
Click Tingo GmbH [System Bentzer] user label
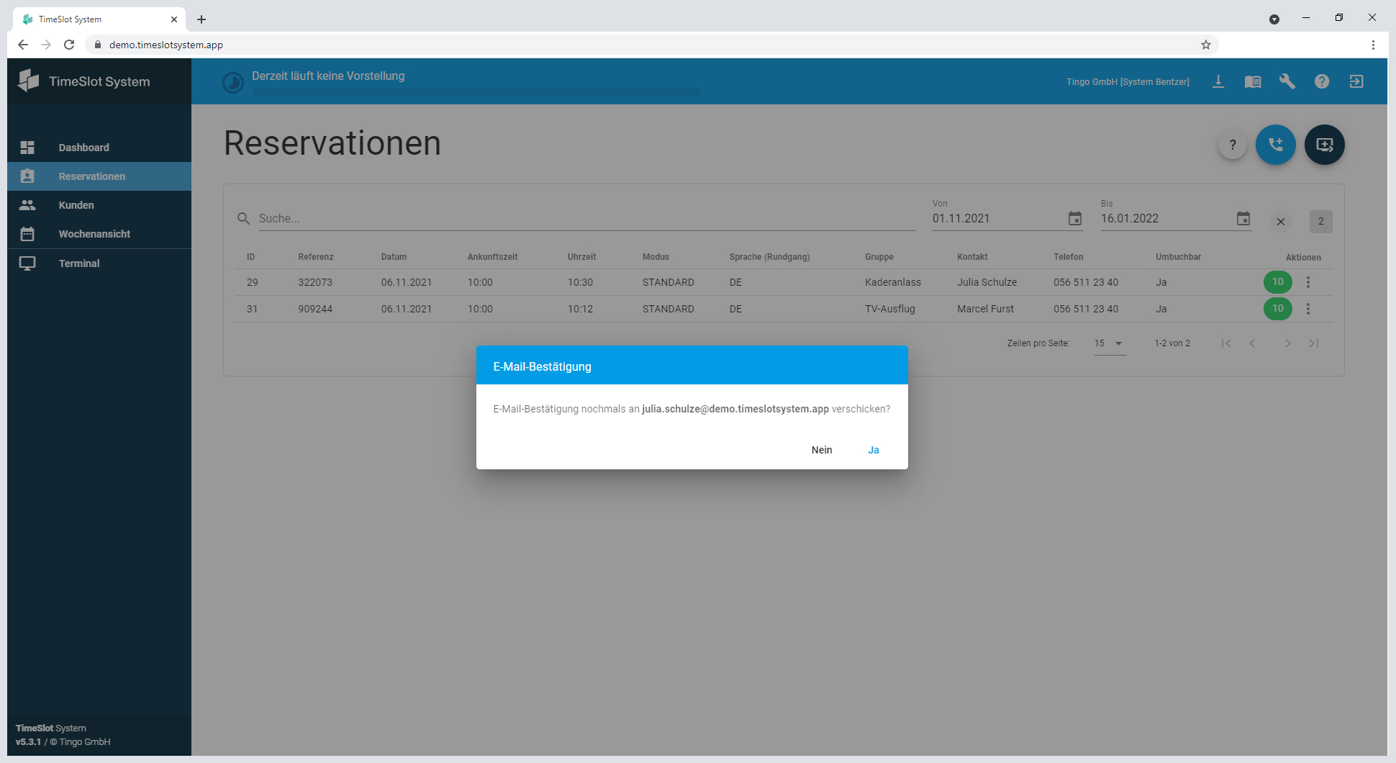coord(1127,82)
